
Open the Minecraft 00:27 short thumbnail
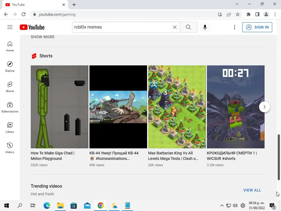(x=236, y=107)
